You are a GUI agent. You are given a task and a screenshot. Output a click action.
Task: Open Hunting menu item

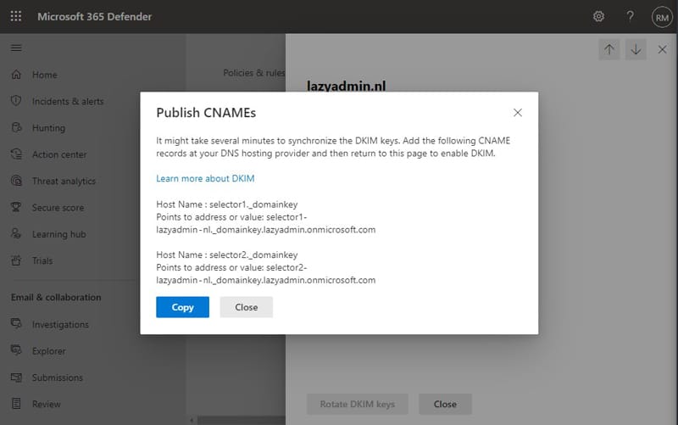48,128
